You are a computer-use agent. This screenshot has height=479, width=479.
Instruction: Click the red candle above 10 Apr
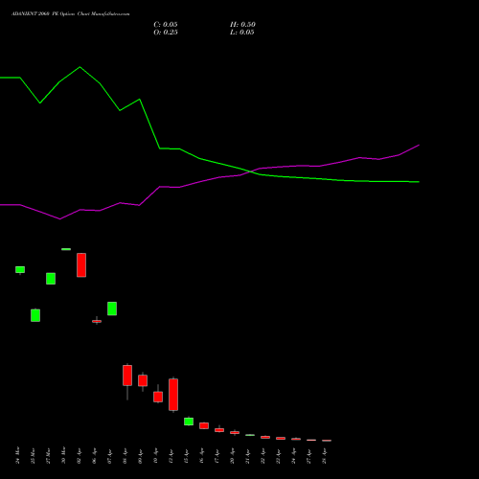pos(158,397)
